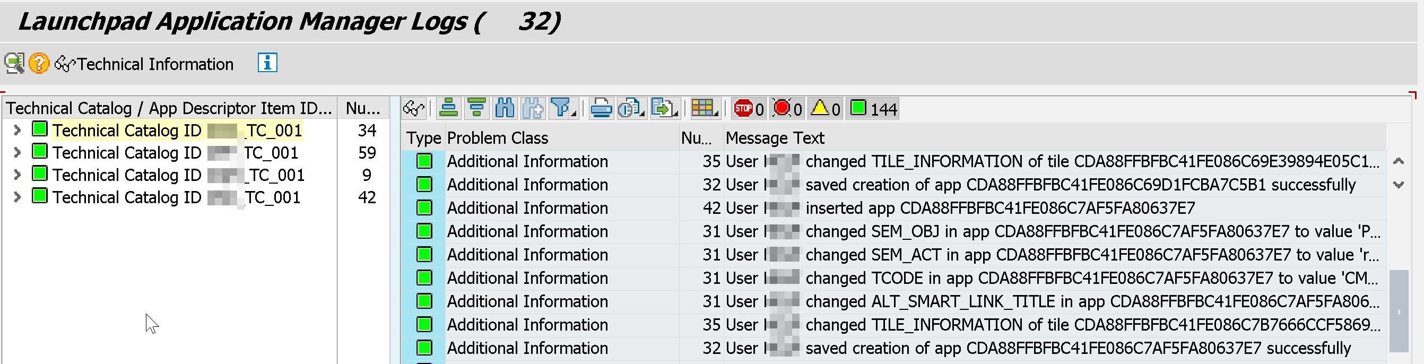
Task: Expand the catalog row with count 9
Action: pos(17,174)
